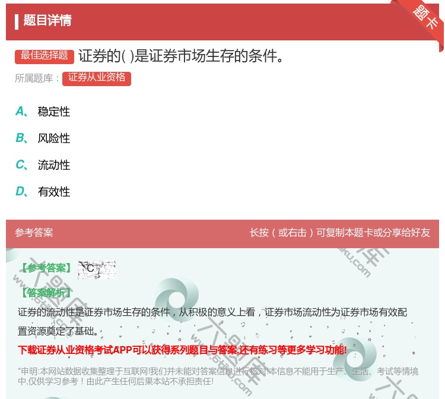Click the 长按（或右击）可复制本题卡 hint
Image resolution: width=445 pixels, height=399 pixels.
340,233
